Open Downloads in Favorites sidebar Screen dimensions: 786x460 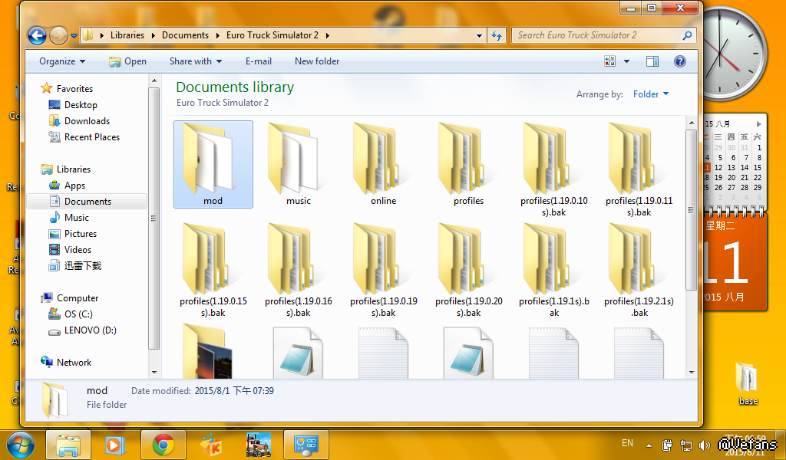point(87,121)
